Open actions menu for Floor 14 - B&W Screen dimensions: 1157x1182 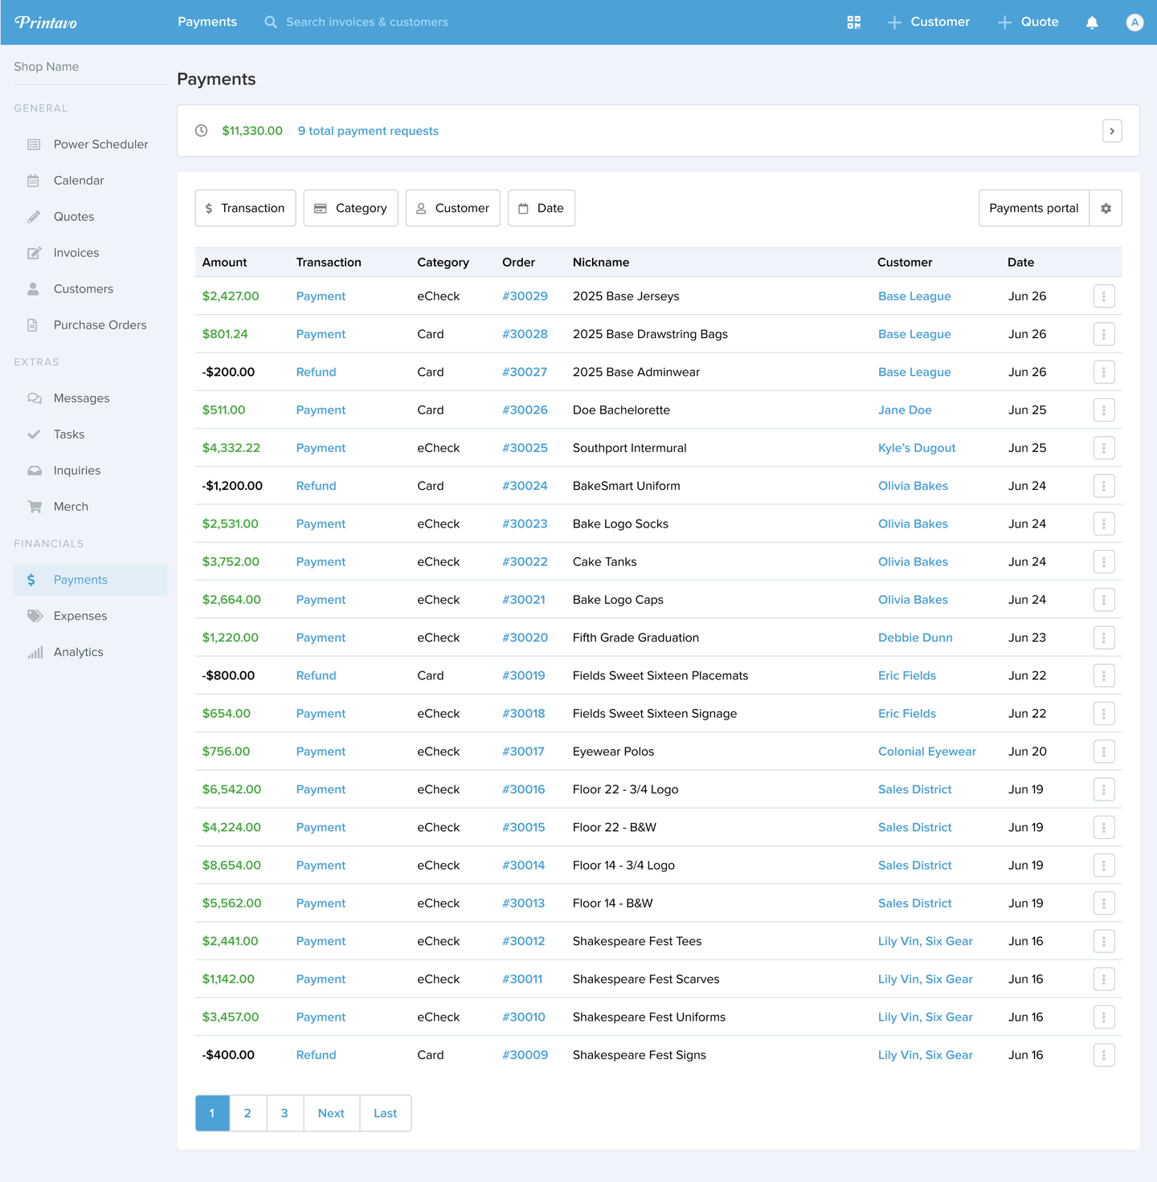(x=1104, y=903)
